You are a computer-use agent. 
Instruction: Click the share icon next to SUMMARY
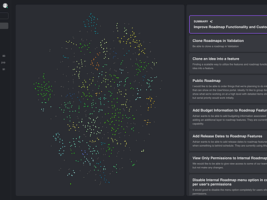pyautogui.click(x=211, y=22)
